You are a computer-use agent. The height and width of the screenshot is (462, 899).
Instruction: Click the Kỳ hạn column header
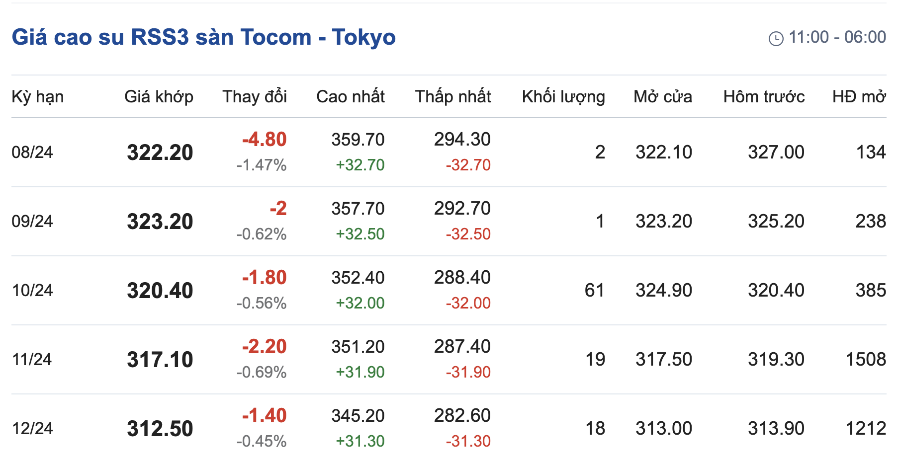pos(38,96)
